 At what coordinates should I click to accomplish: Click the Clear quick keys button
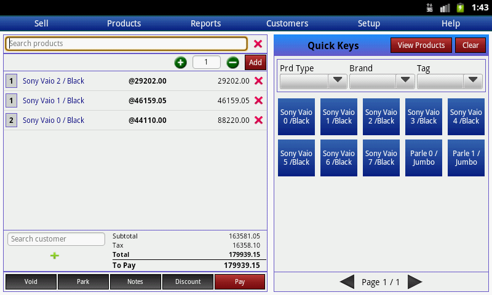tap(470, 45)
